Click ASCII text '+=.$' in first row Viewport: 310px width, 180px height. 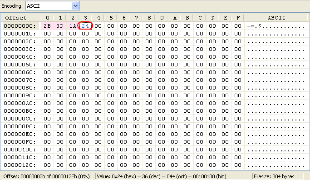254,26
